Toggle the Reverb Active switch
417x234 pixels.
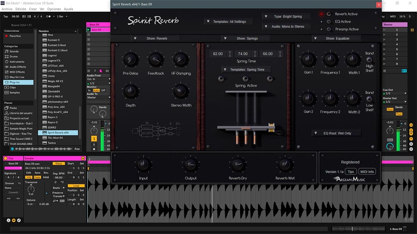tap(329, 14)
